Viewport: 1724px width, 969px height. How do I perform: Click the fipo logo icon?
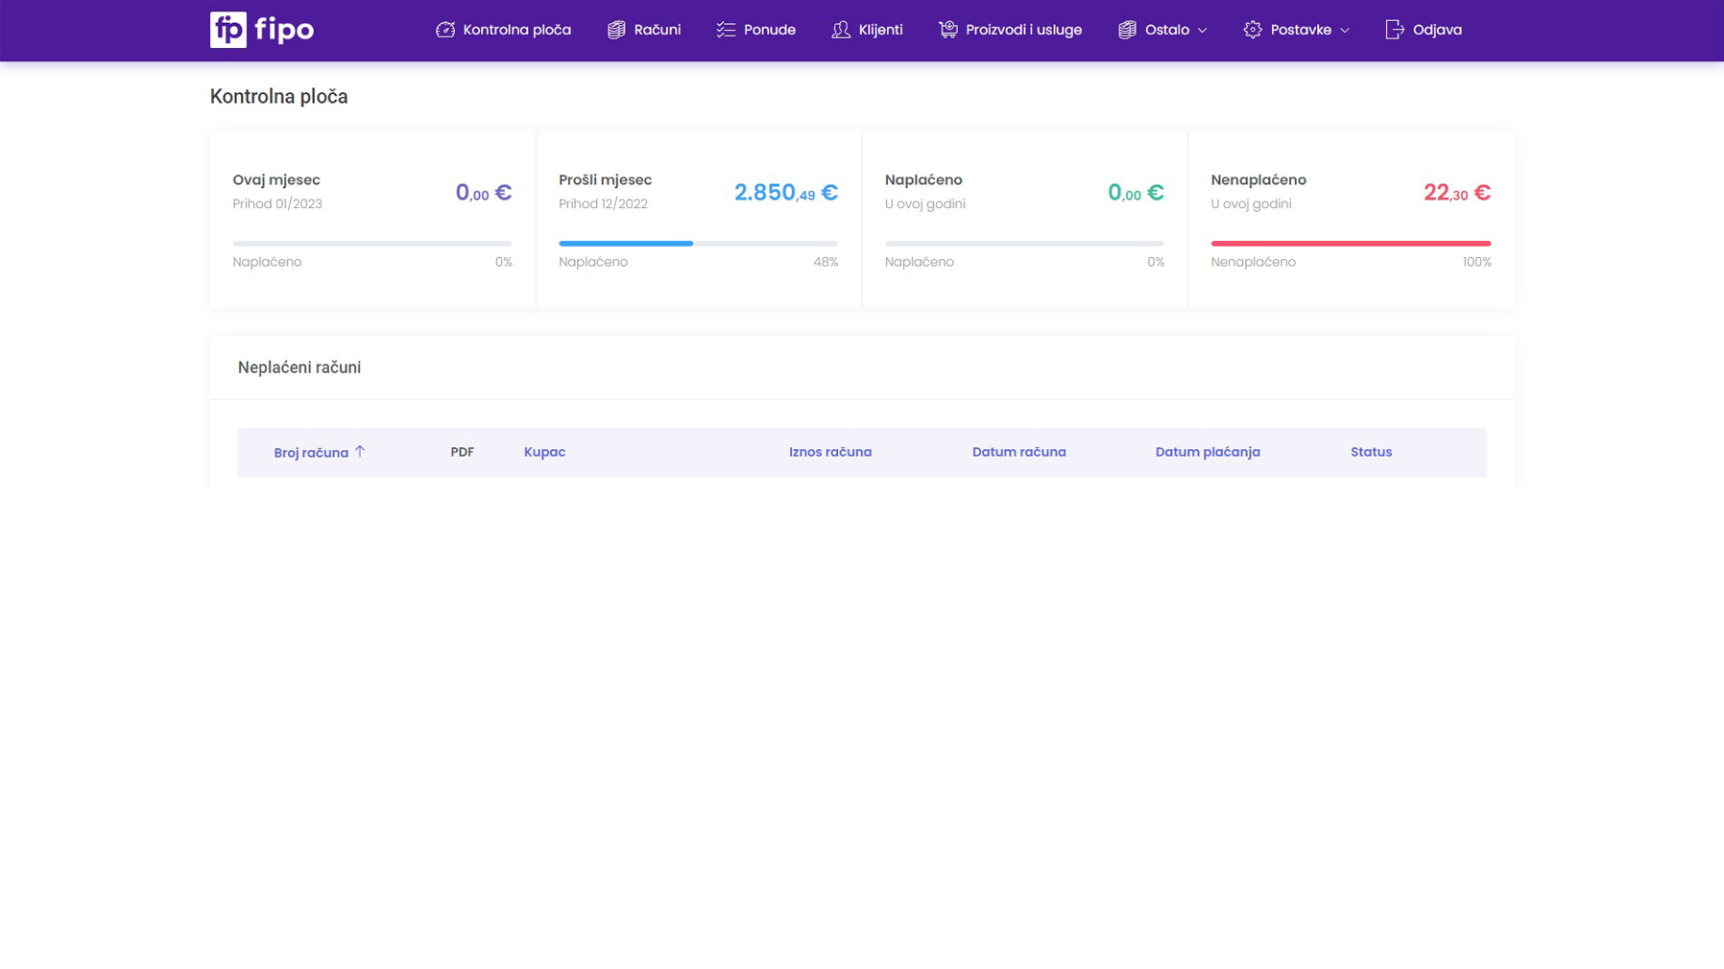pyautogui.click(x=228, y=30)
